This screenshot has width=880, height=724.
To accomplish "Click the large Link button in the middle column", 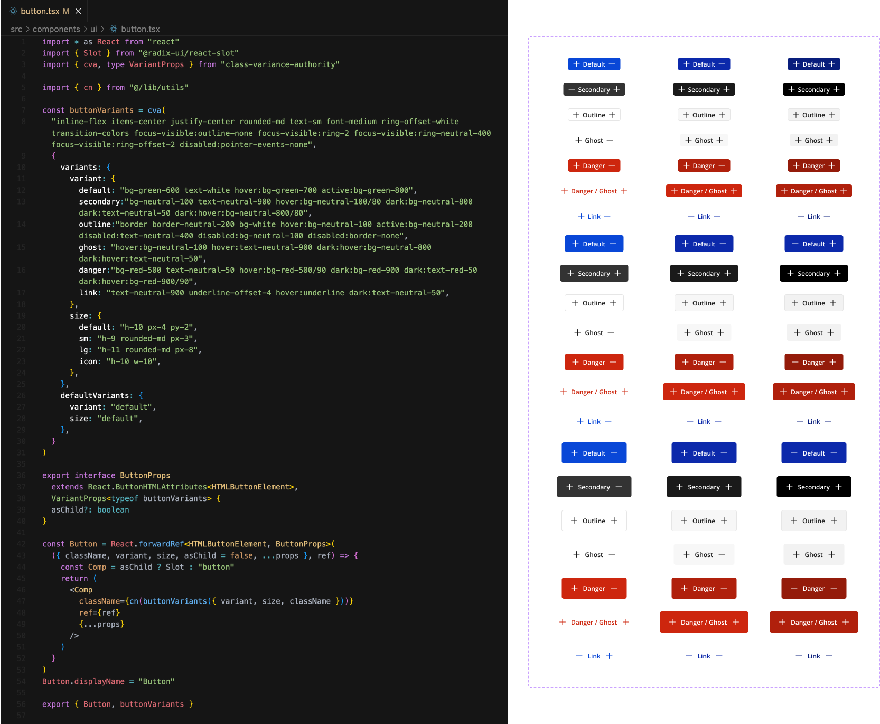I will click(x=704, y=656).
